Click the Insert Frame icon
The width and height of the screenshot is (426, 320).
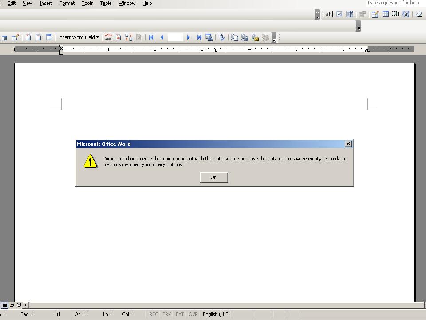point(395,14)
